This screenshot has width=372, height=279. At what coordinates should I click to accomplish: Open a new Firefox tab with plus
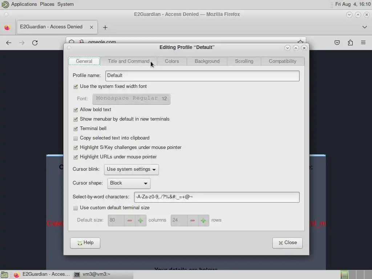click(x=105, y=28)
